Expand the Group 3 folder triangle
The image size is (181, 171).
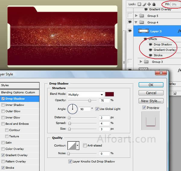click(x=141, y=61)
